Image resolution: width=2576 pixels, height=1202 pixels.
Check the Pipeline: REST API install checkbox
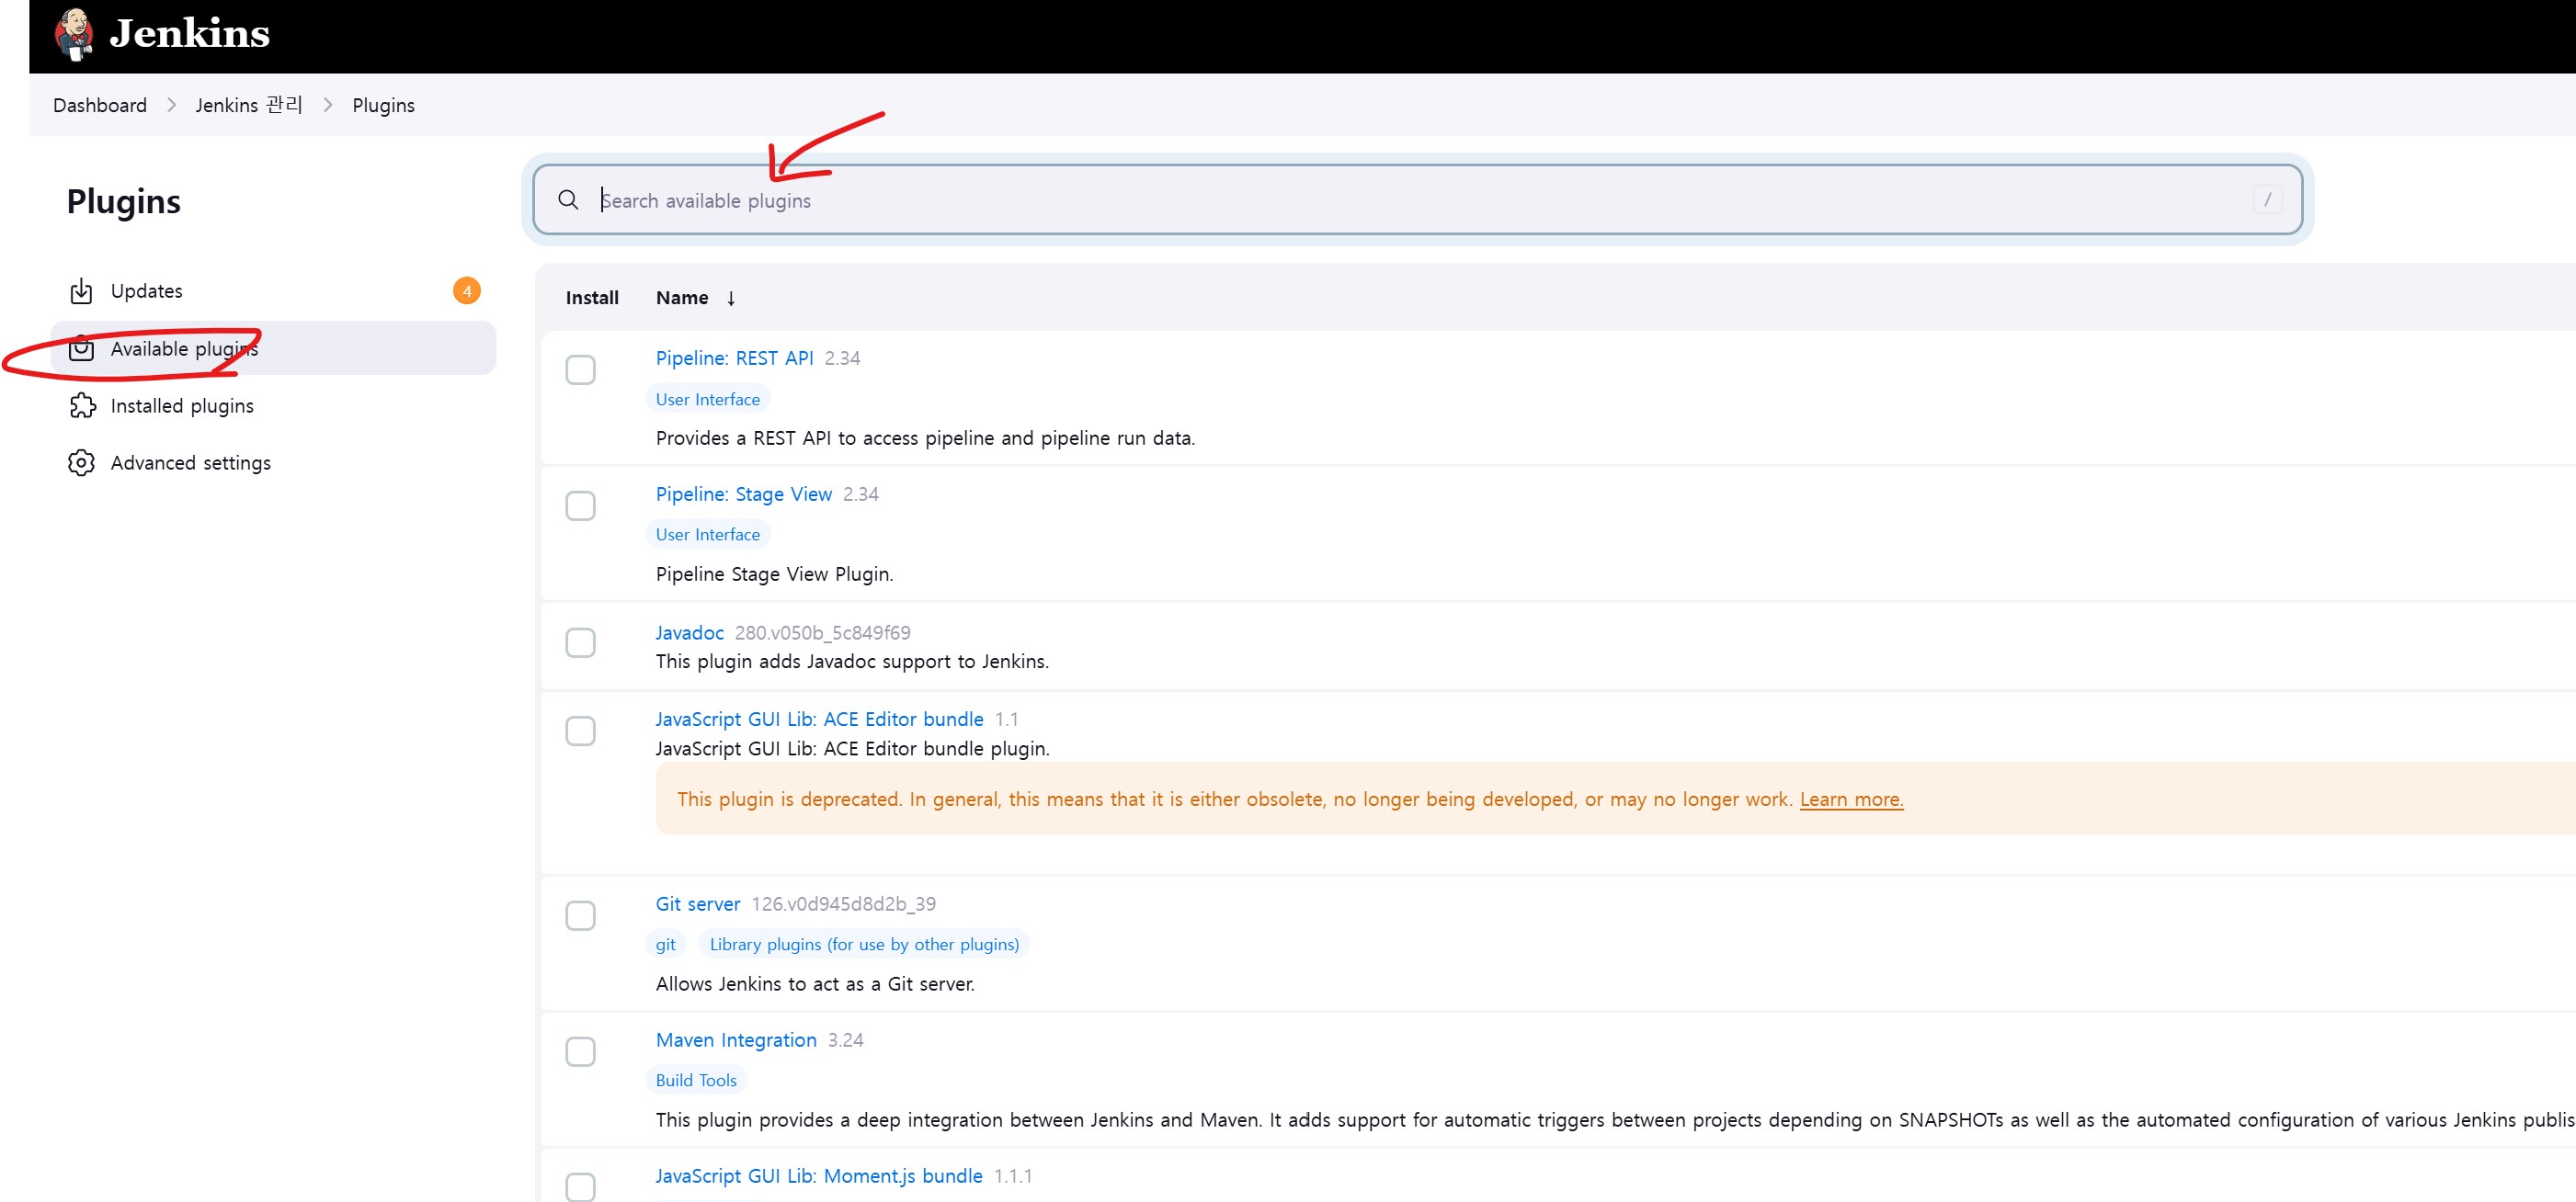[580, 369]
